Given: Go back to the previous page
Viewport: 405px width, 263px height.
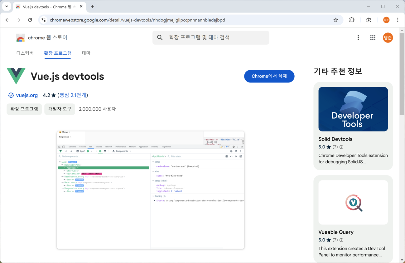Looking at the screenshot, I should (x=7, y=20).
